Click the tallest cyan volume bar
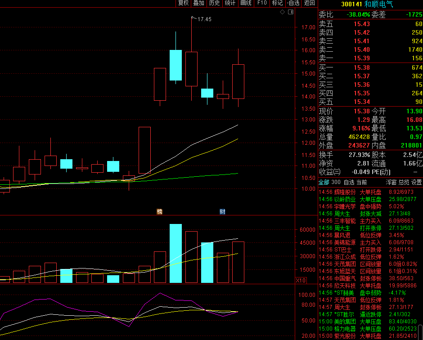This screenshot has height=340, width=423. pos(175,254)
